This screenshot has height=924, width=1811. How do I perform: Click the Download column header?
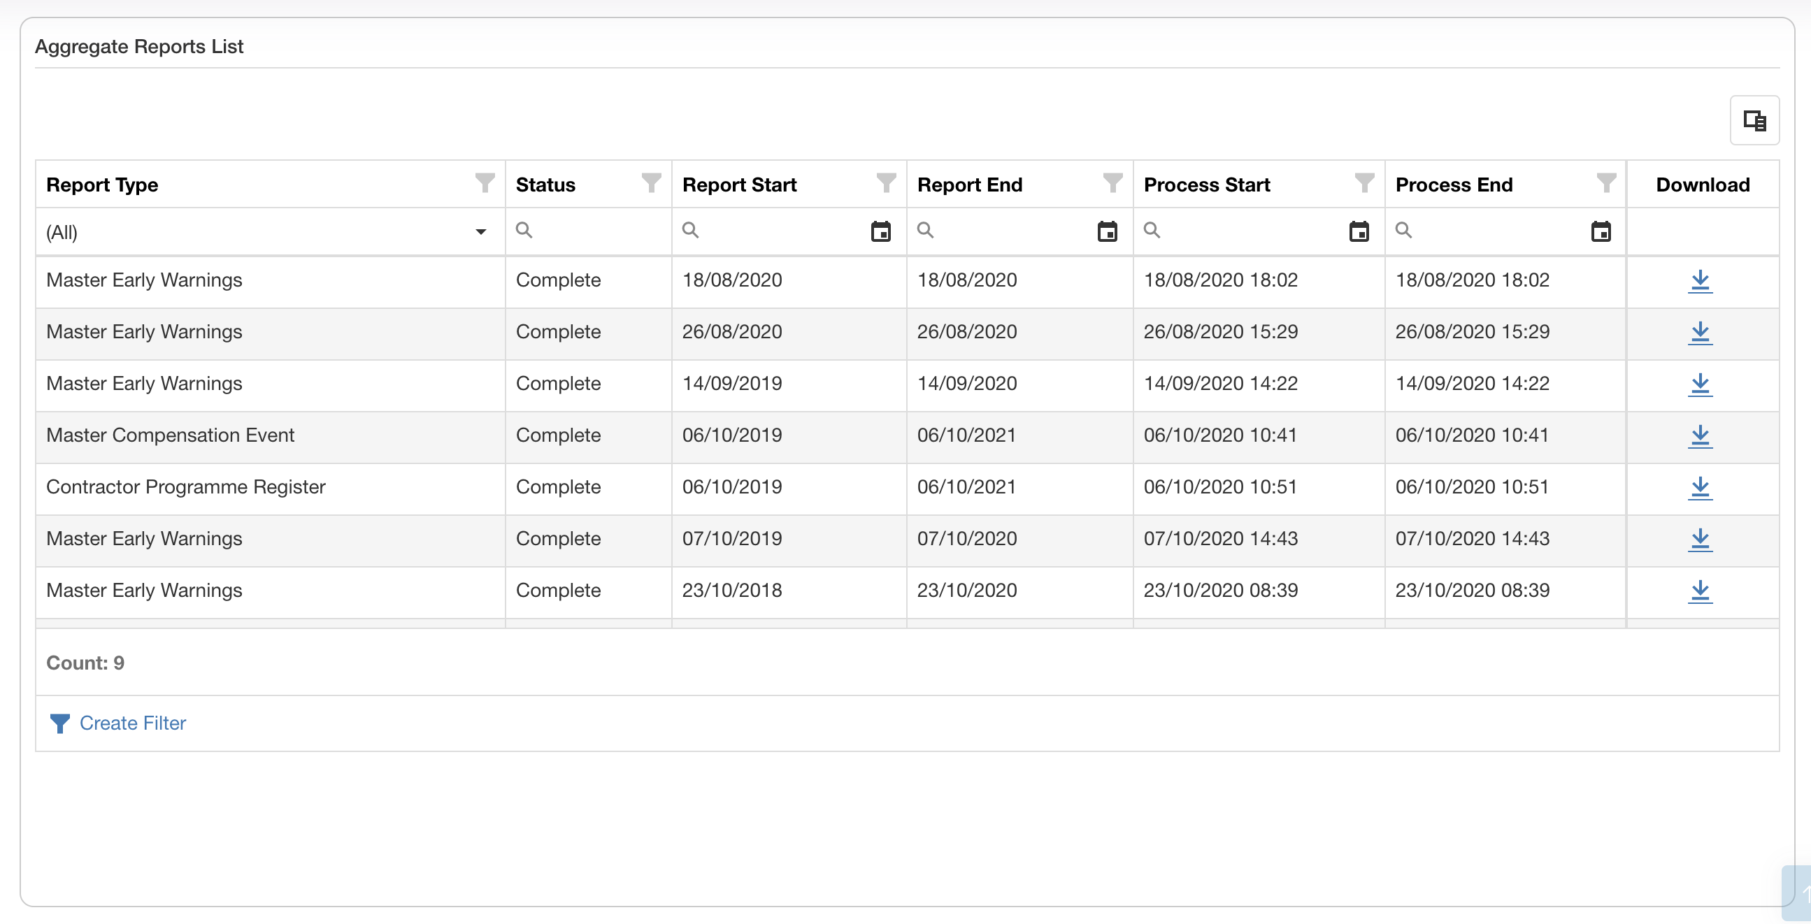click(x=1703, y=185)
